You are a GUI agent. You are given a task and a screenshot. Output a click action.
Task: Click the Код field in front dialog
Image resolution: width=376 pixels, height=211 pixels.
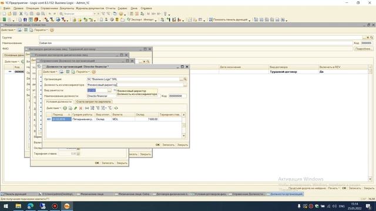[177, 96]
